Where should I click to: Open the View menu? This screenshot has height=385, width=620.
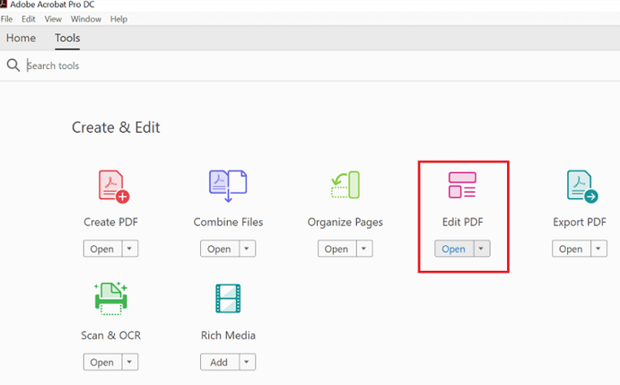pos(53,19)
